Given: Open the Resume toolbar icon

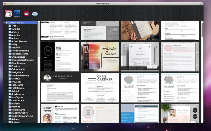Looking at the screenshot, I should pos(8,13).
